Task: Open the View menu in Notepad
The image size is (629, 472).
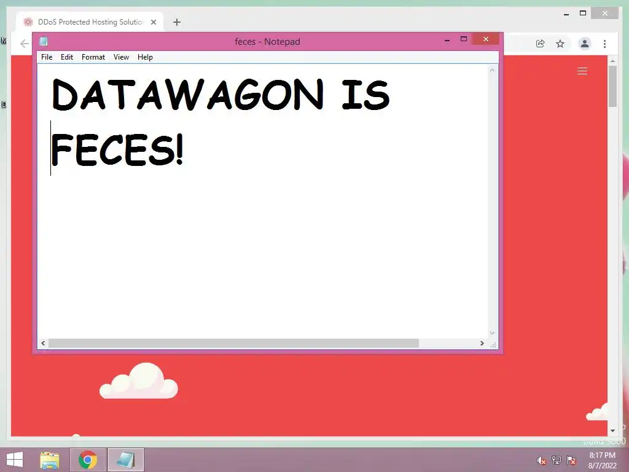Action: click(x=121, y=57)
